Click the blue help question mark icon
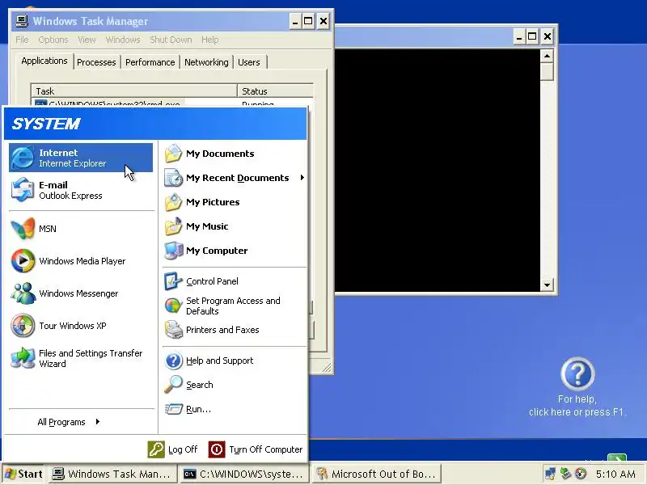Viewport: 647px width, 485px height. click(577, 373)
